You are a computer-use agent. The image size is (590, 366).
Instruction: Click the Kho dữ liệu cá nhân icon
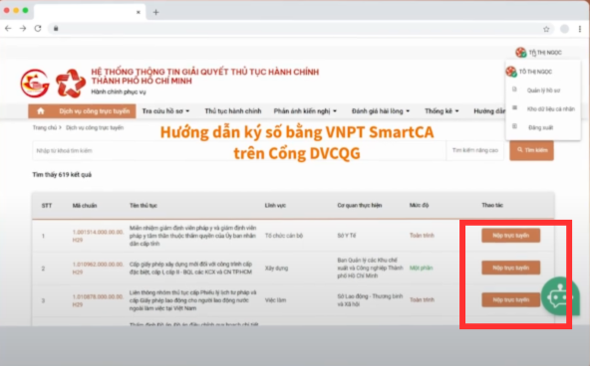coord(514,108)
